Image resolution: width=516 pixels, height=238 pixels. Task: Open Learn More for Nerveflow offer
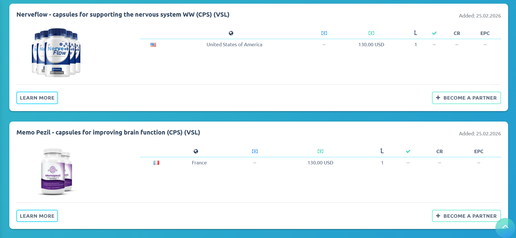pos(37,98)
